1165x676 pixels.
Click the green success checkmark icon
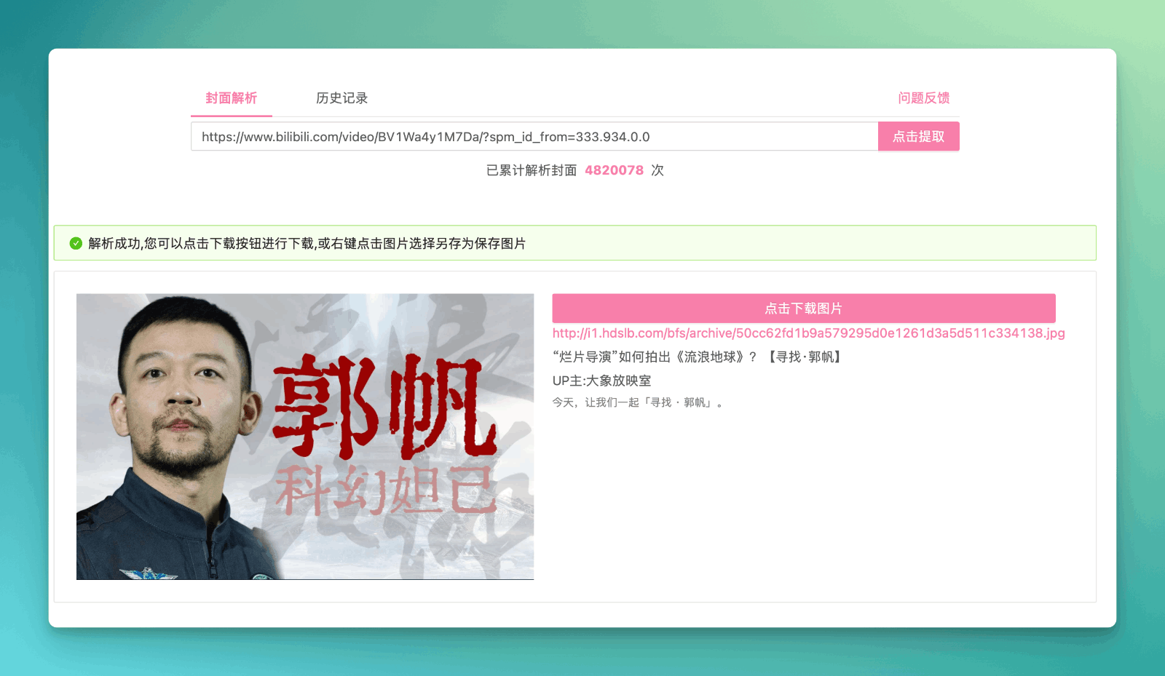point(75,243)
